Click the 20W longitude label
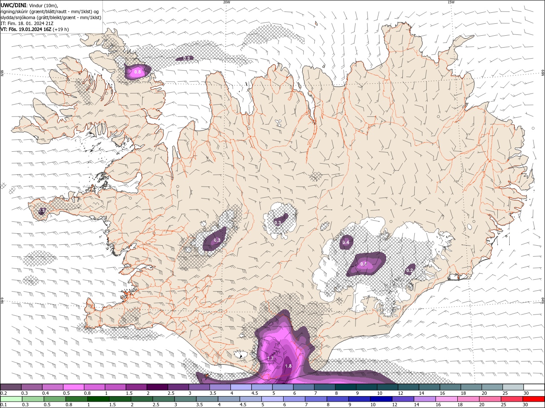This screenshot has height=408, width=545. [227, 2]
